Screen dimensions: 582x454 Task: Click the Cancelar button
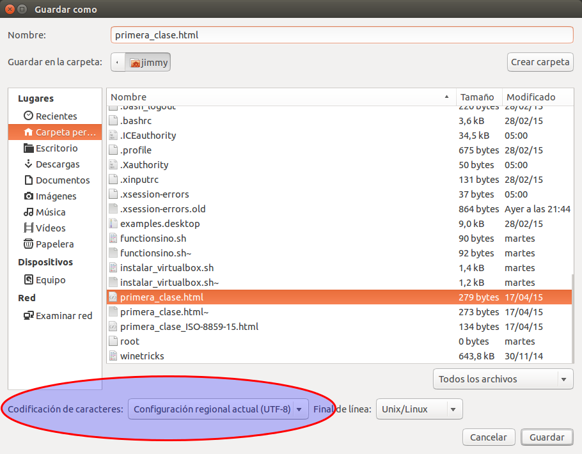(489, 437)
